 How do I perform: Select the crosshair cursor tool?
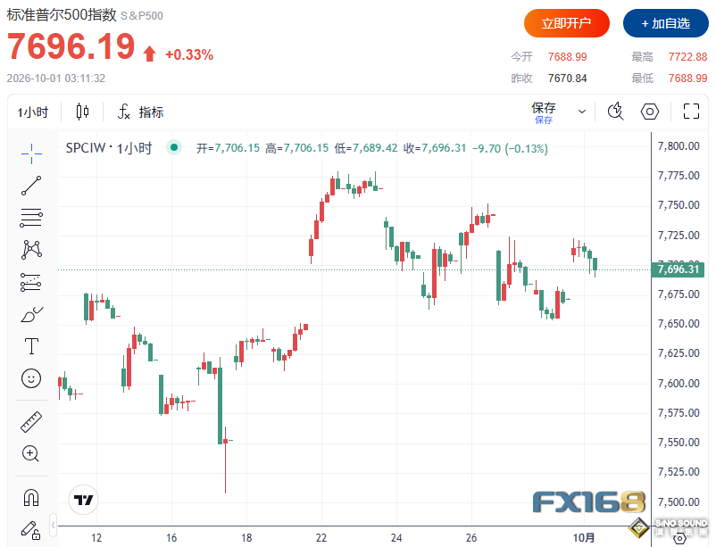click(x=31, y=153)
